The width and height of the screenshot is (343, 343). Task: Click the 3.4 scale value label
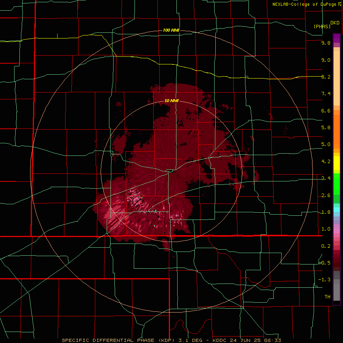point(326,178)
